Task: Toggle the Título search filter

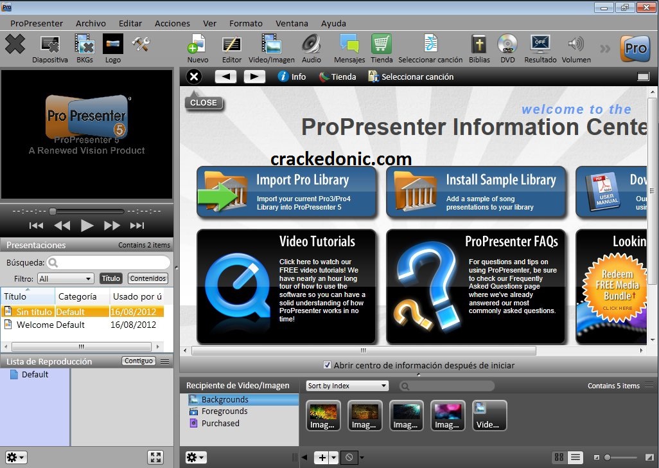Action: click(x=111, y=278)
